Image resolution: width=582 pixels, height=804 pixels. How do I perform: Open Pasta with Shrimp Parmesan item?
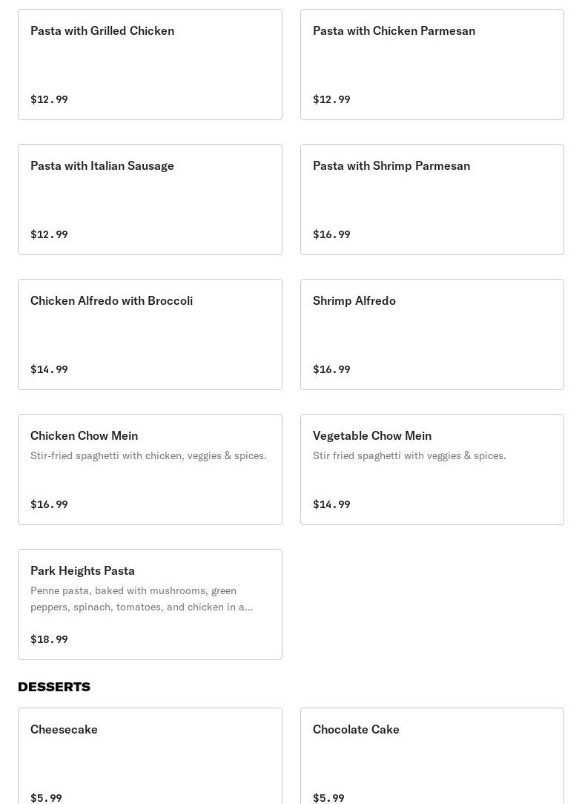[x=432, y=200]
